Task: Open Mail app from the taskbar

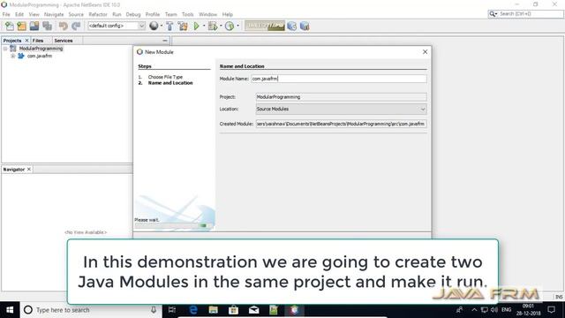Action: [x=253, y=310]
